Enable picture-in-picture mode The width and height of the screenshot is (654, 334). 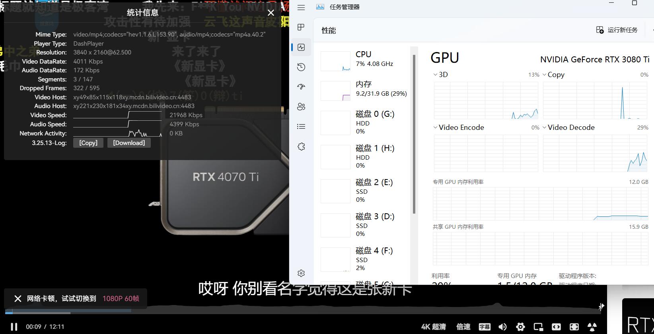538,327
